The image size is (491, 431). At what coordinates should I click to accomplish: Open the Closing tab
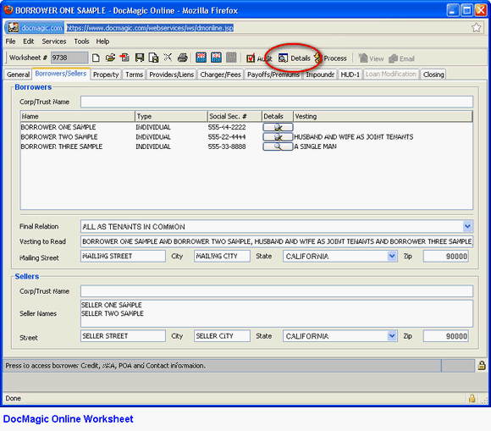433,75
